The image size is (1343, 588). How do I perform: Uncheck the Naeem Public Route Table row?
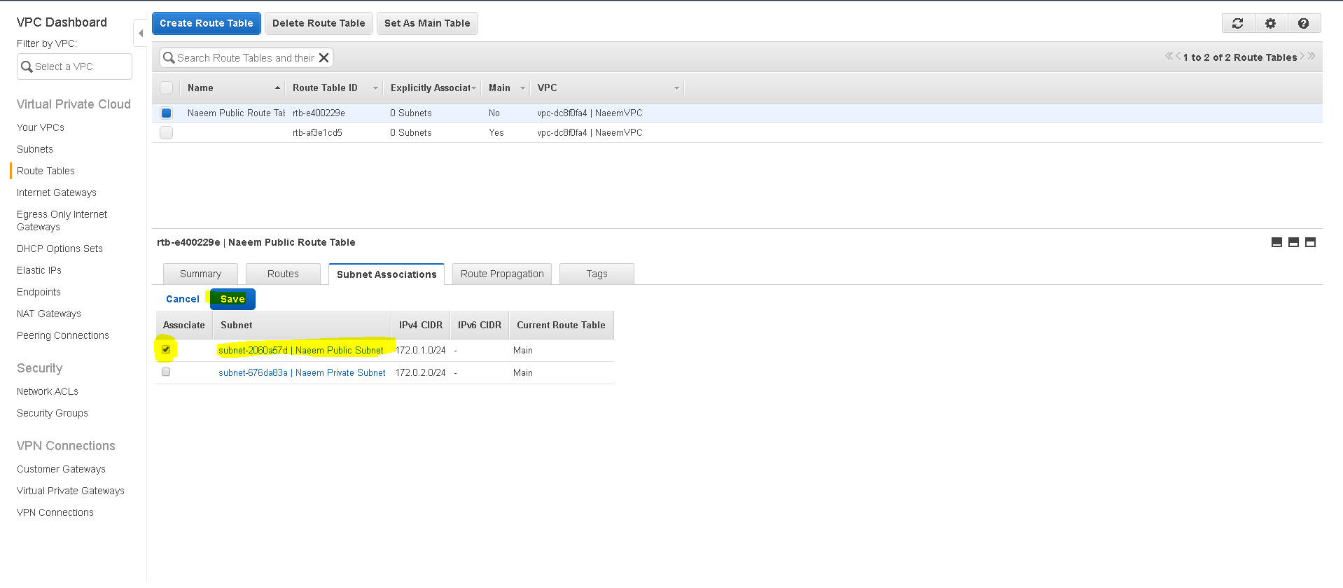(166, 113)
